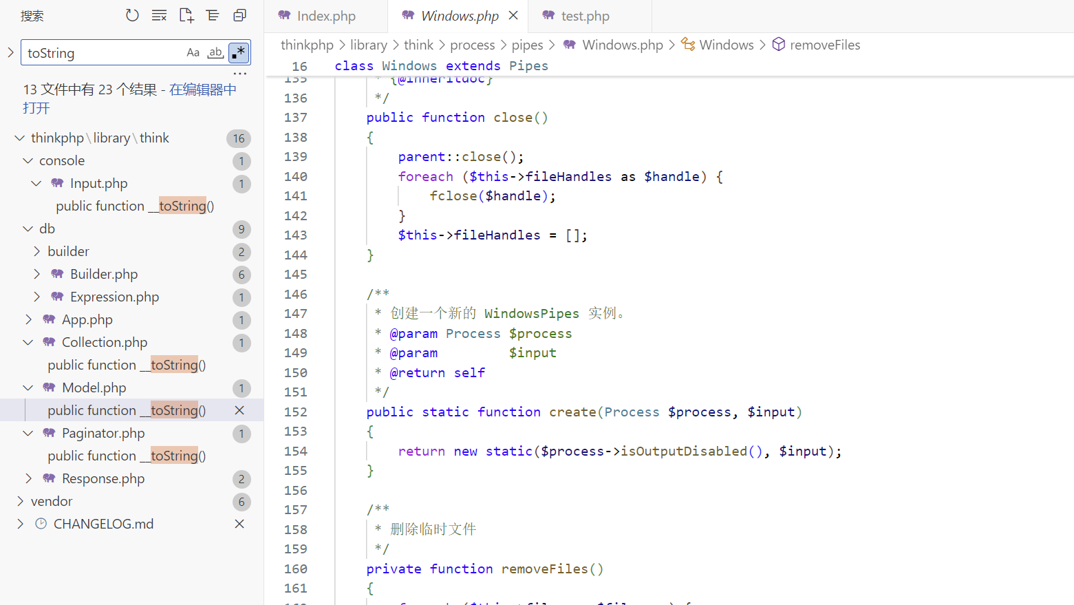Click the Response.php file icon

[x=49, y=478]
